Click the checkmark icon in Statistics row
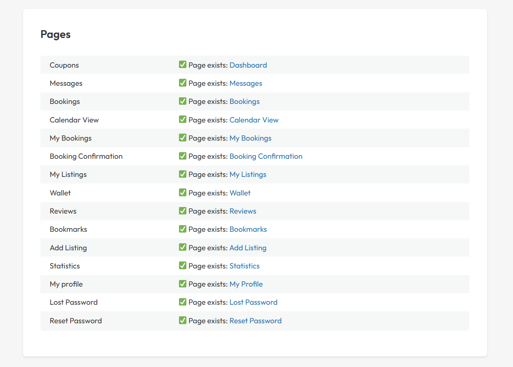The image size is (513, 367). (183, 266)
